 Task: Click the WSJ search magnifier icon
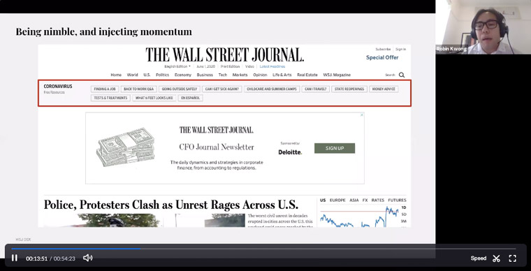point(402,75)
